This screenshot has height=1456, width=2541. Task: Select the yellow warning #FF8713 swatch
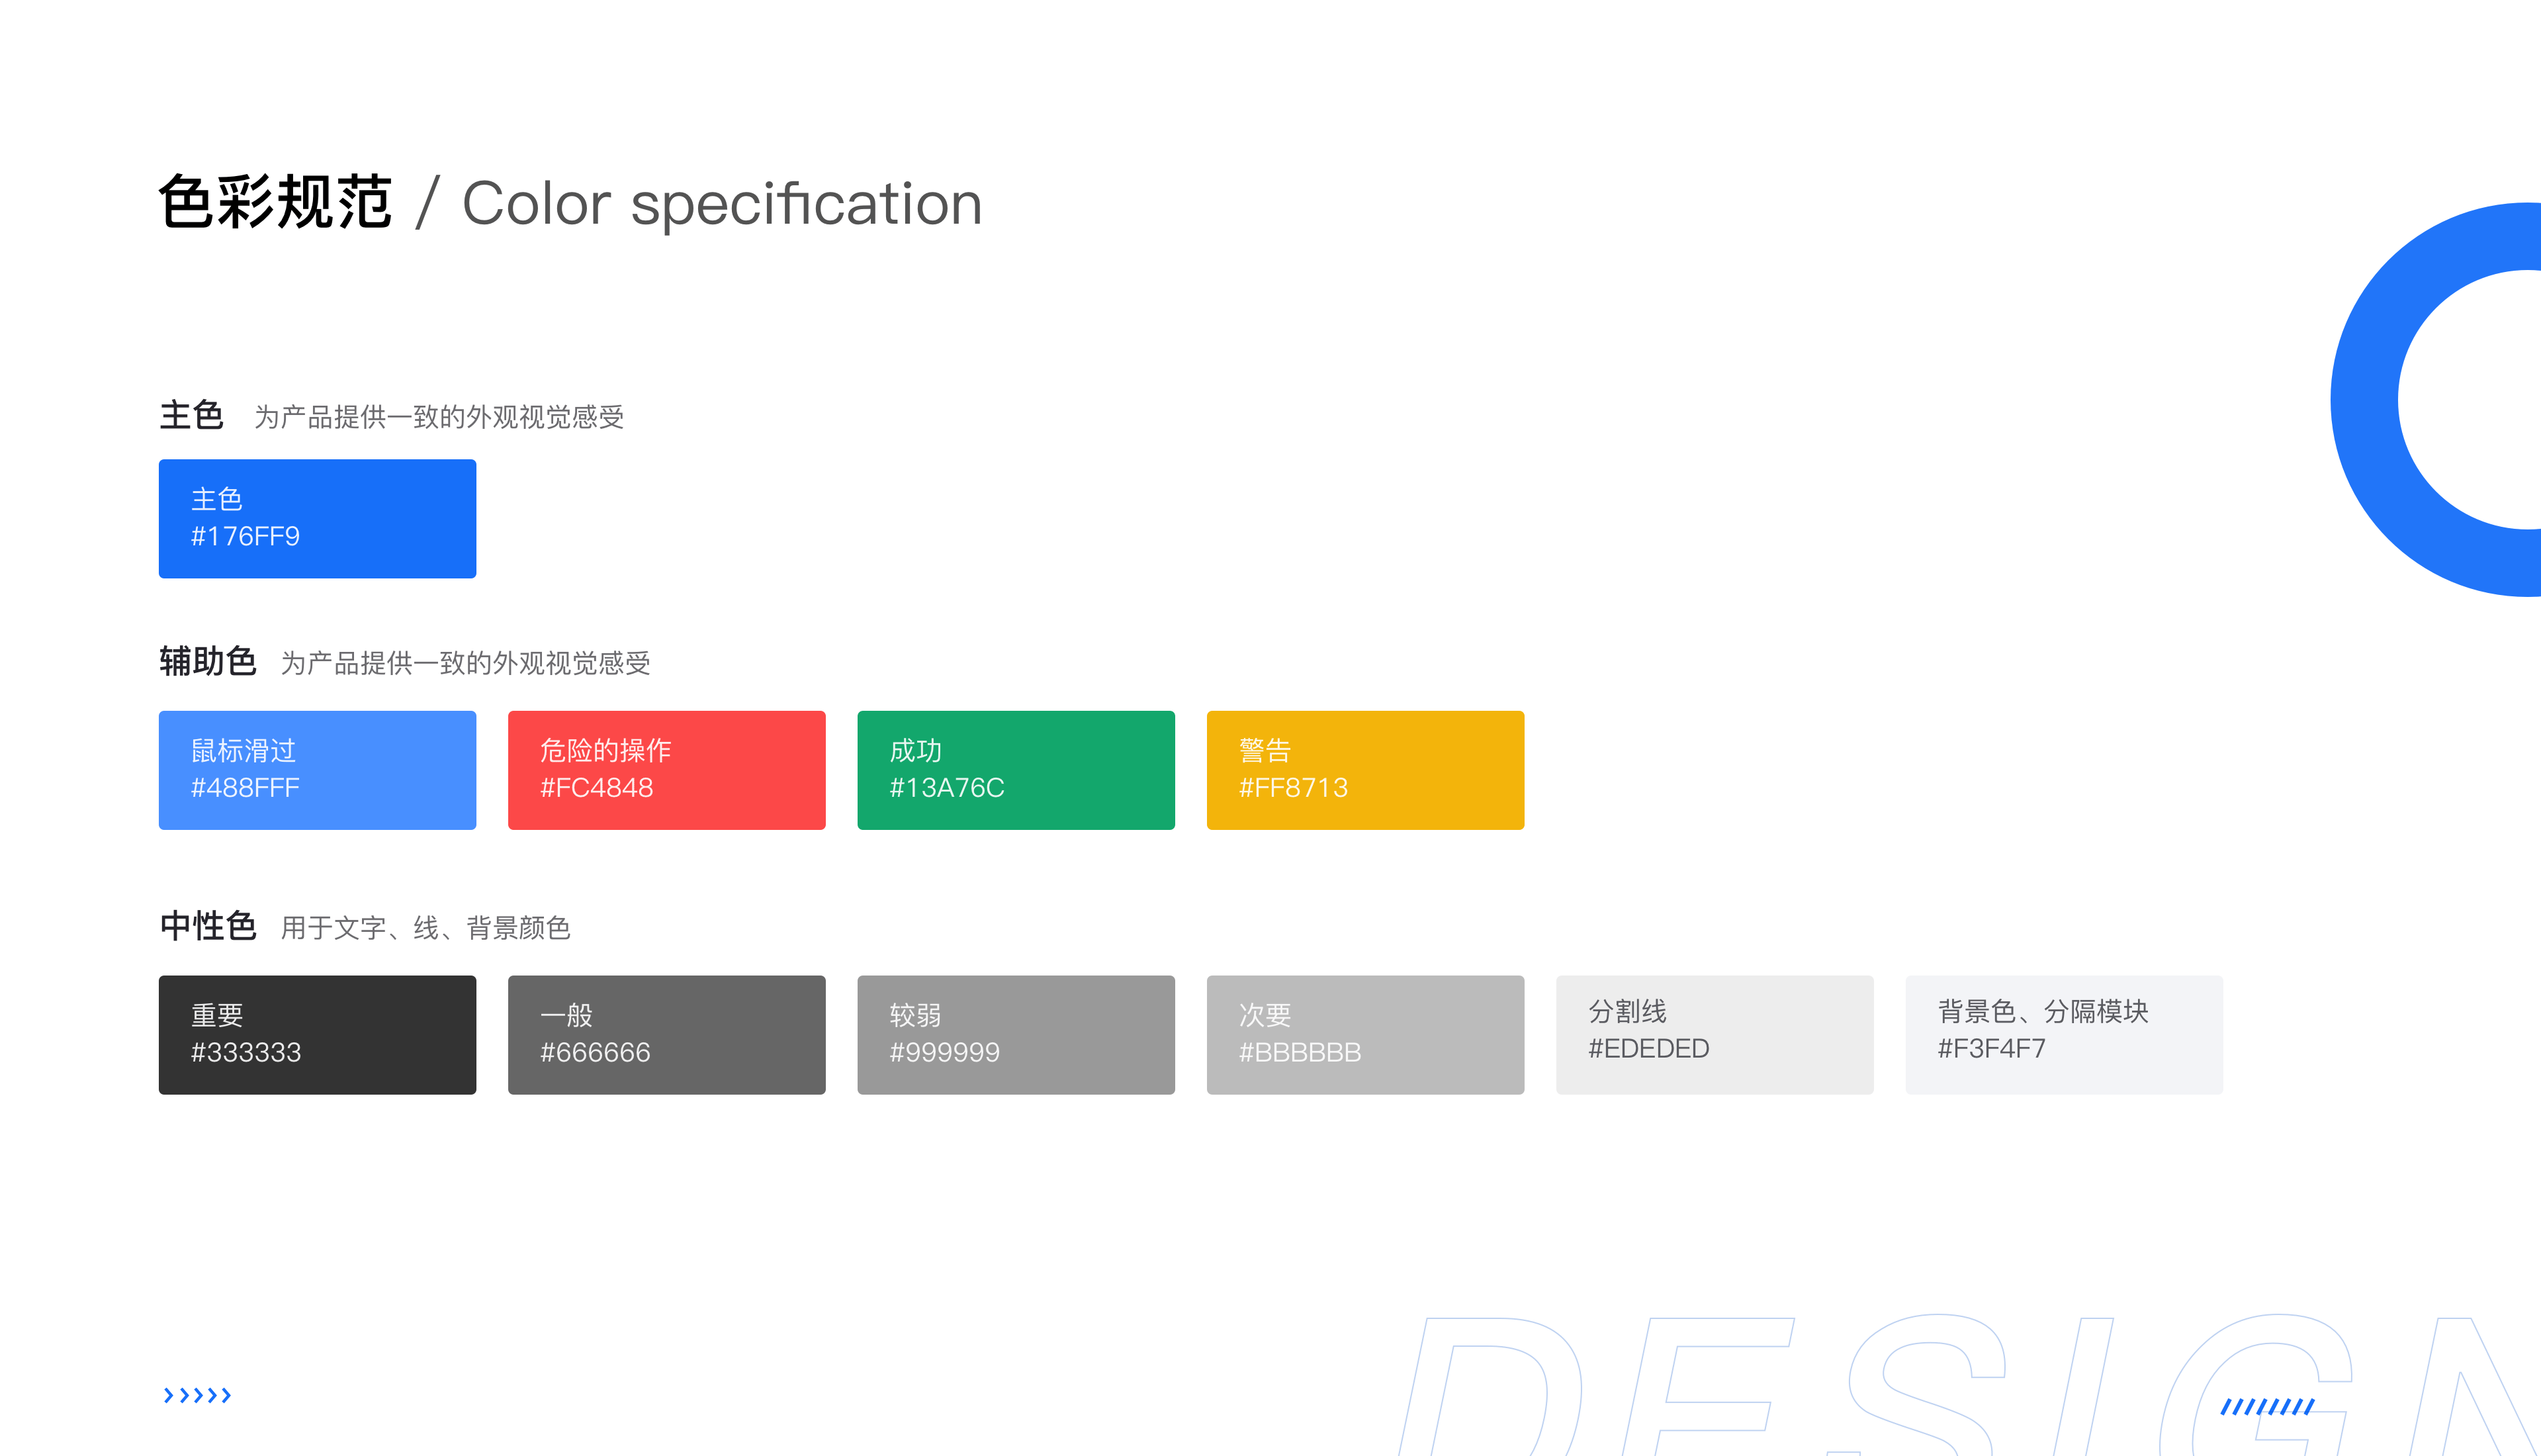1366,770
